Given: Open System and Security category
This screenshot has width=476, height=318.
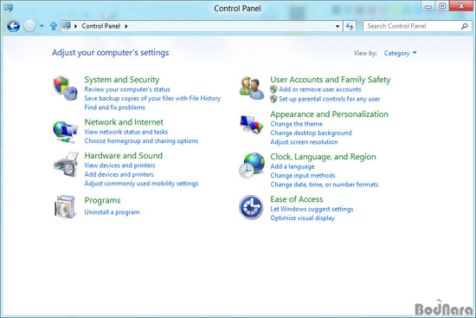Looking at the screenshot, I should click(122, 80).
